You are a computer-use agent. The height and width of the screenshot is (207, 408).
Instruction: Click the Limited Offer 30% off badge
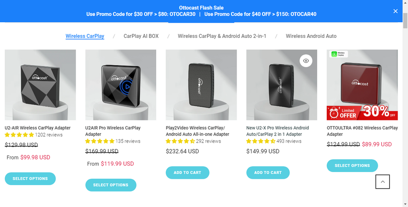[362, 112]
